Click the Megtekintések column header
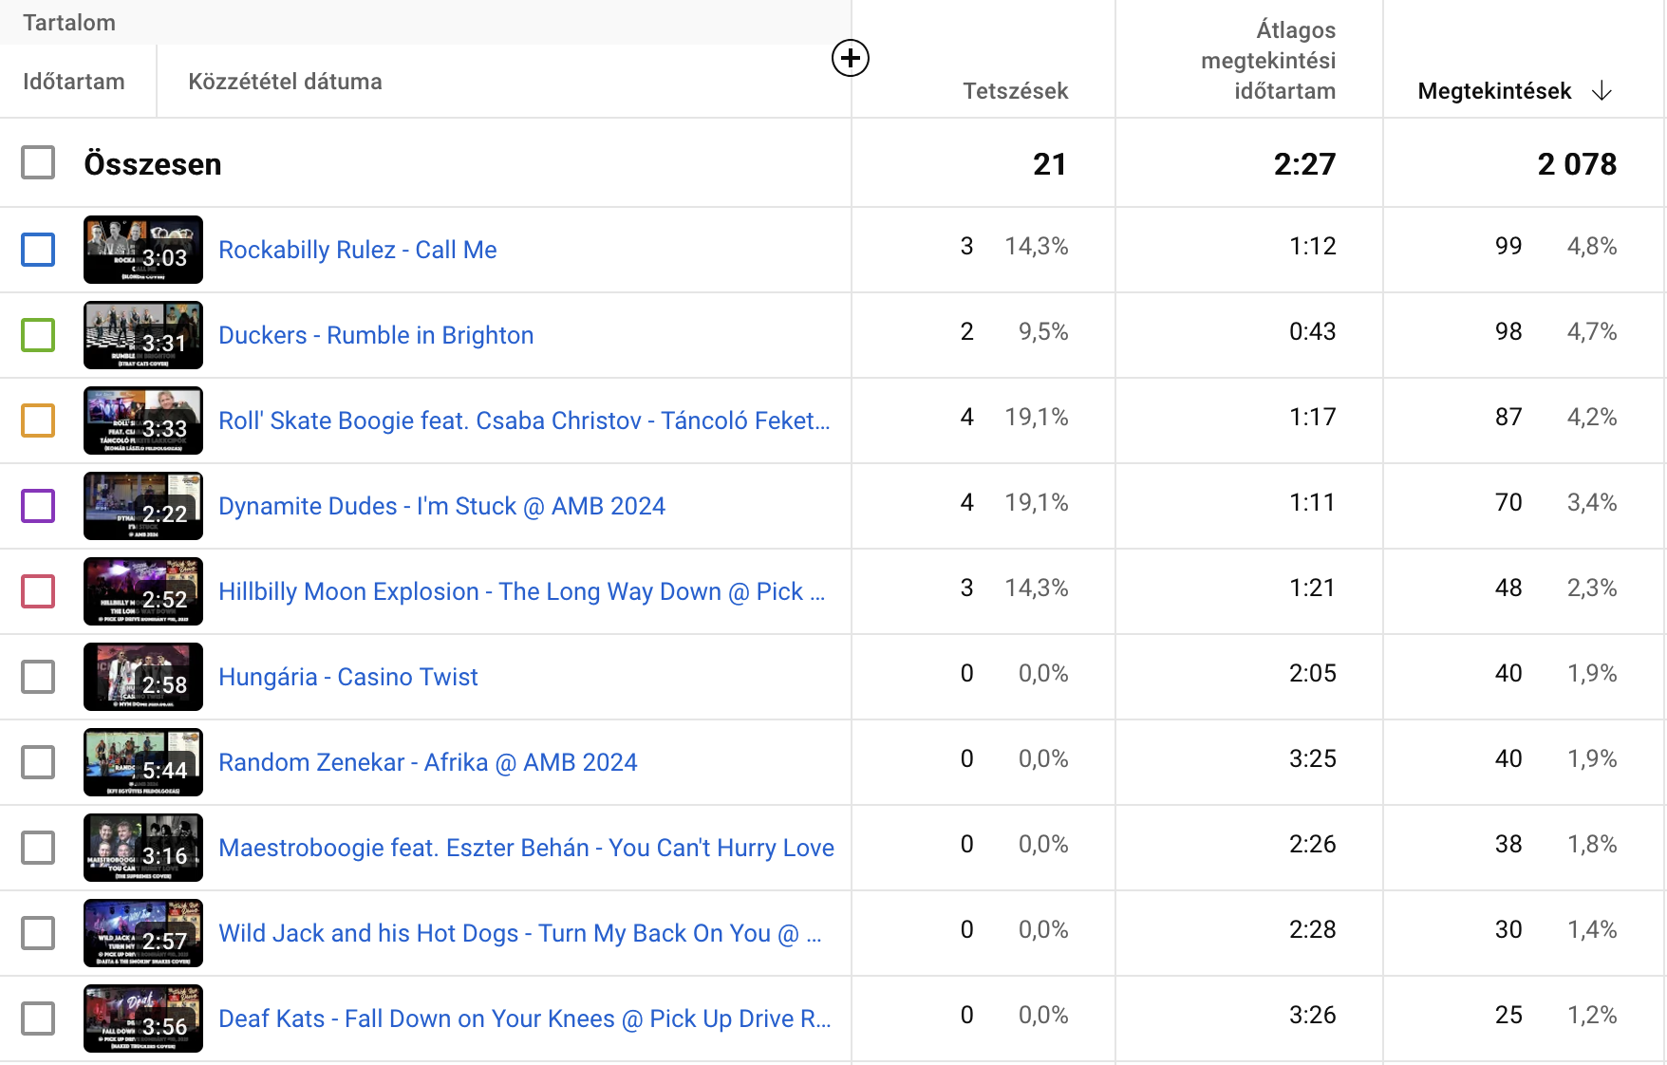The image size is (1667, 1065). 1494,91
